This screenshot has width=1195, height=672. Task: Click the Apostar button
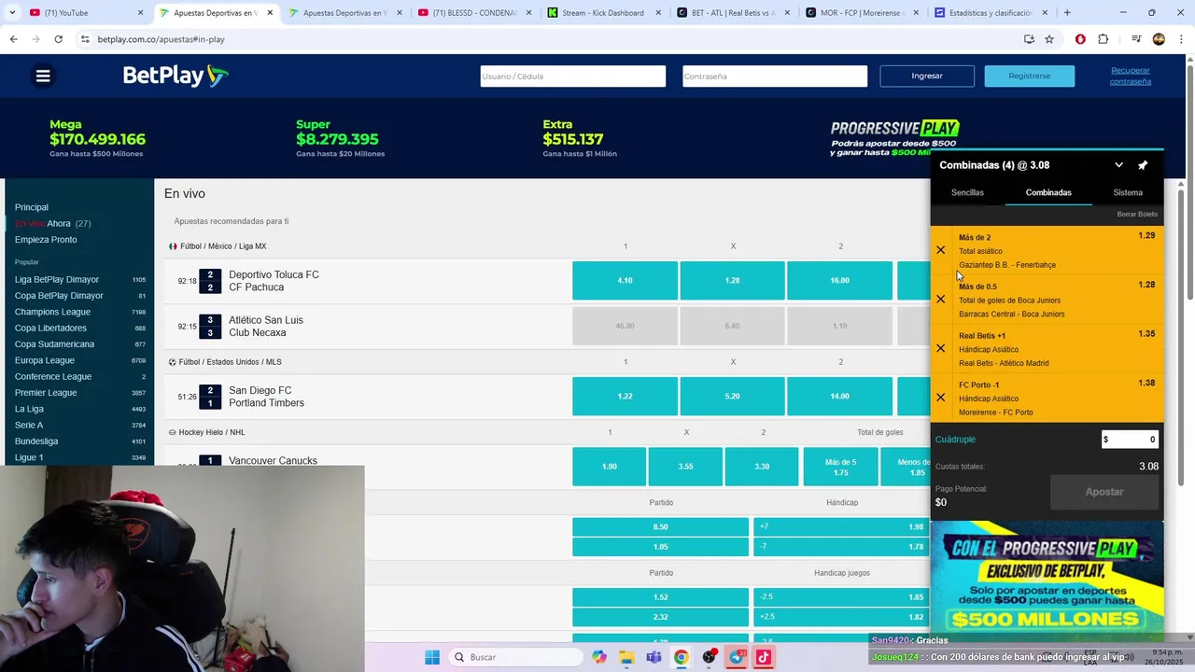coord(1104,492)
